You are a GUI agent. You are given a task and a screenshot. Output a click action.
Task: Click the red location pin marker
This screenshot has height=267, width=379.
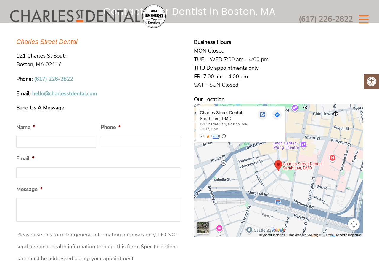pos(278,166)
